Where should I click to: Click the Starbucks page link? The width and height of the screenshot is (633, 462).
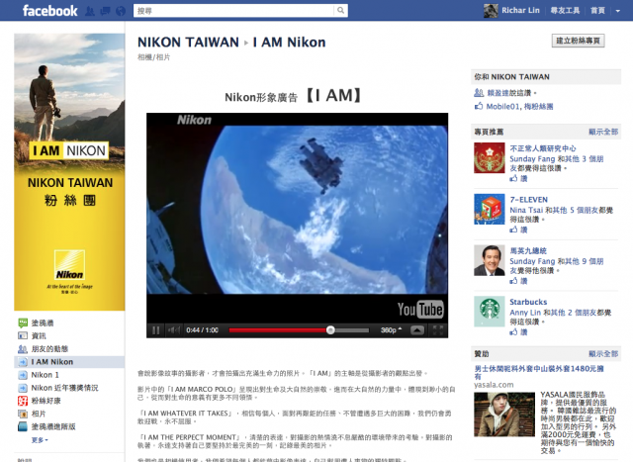coord(528,302)
